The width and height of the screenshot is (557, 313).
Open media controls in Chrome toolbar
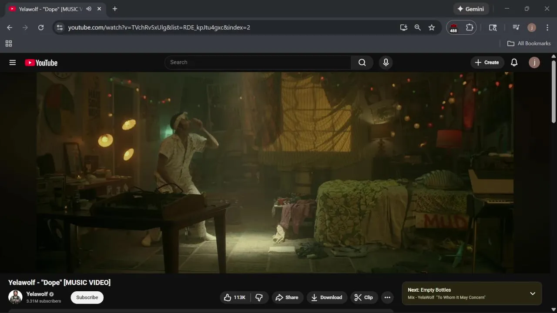(x=516, y=27)
